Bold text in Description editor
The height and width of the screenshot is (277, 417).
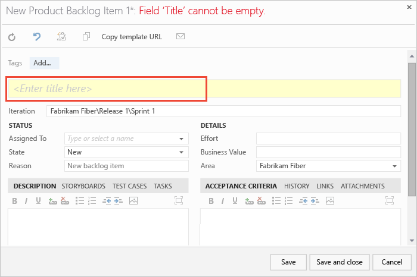15,201
